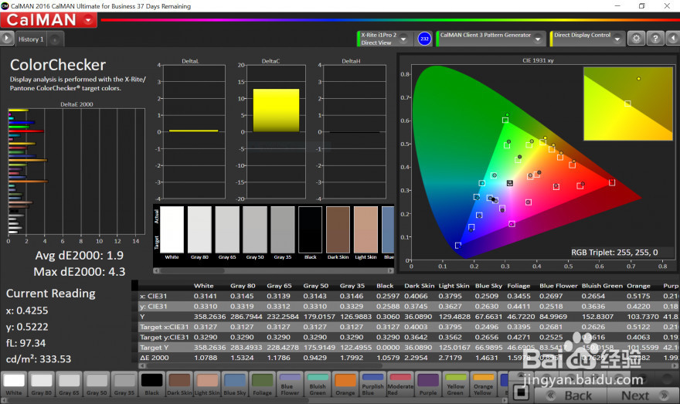Expand the CalMAN Client 3 Pattern Generator dropdown
The width and height of the screenshot is (680, 404).
(x=538, y=39)
